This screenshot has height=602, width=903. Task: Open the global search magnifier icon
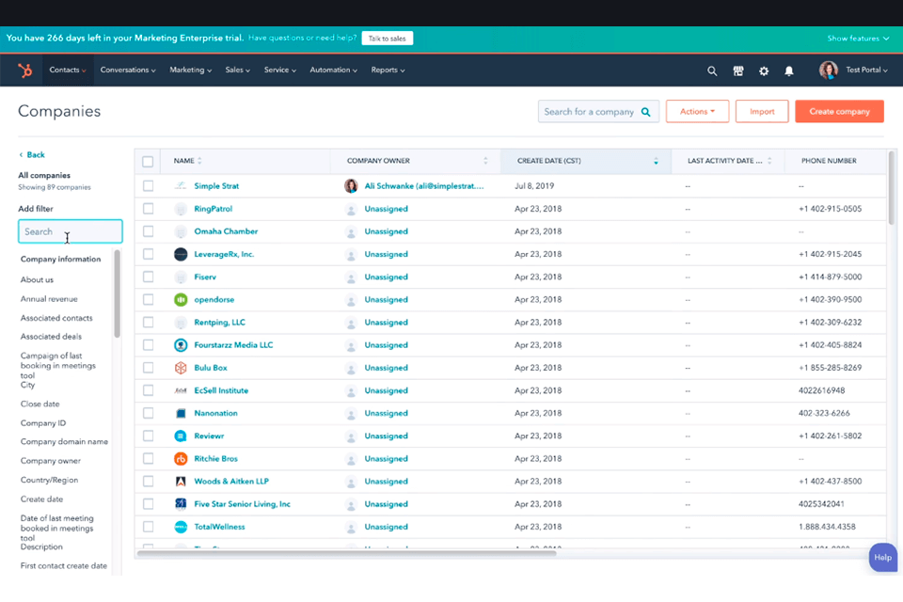(712, 70)
